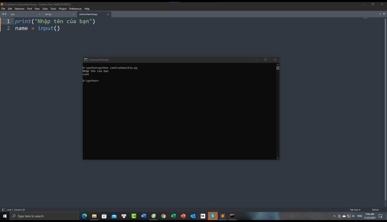Open File Explorer from taskbar

[94, 216]
